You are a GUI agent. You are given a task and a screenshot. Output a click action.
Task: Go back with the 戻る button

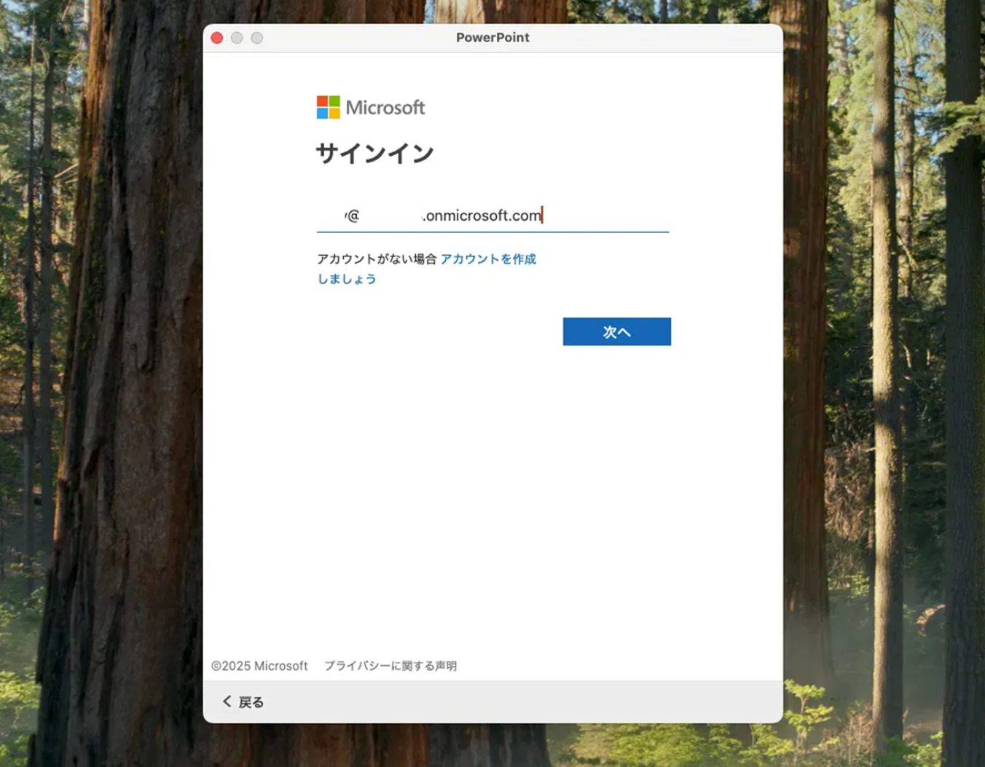click(x=243, y=701)
